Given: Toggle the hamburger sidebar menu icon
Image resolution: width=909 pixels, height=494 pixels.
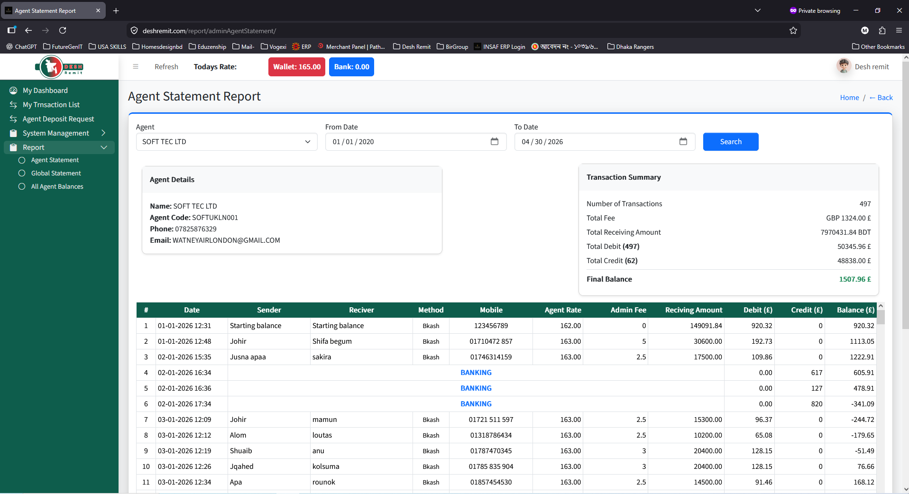Looking at the screenshot, I should [x=136, y=67].
